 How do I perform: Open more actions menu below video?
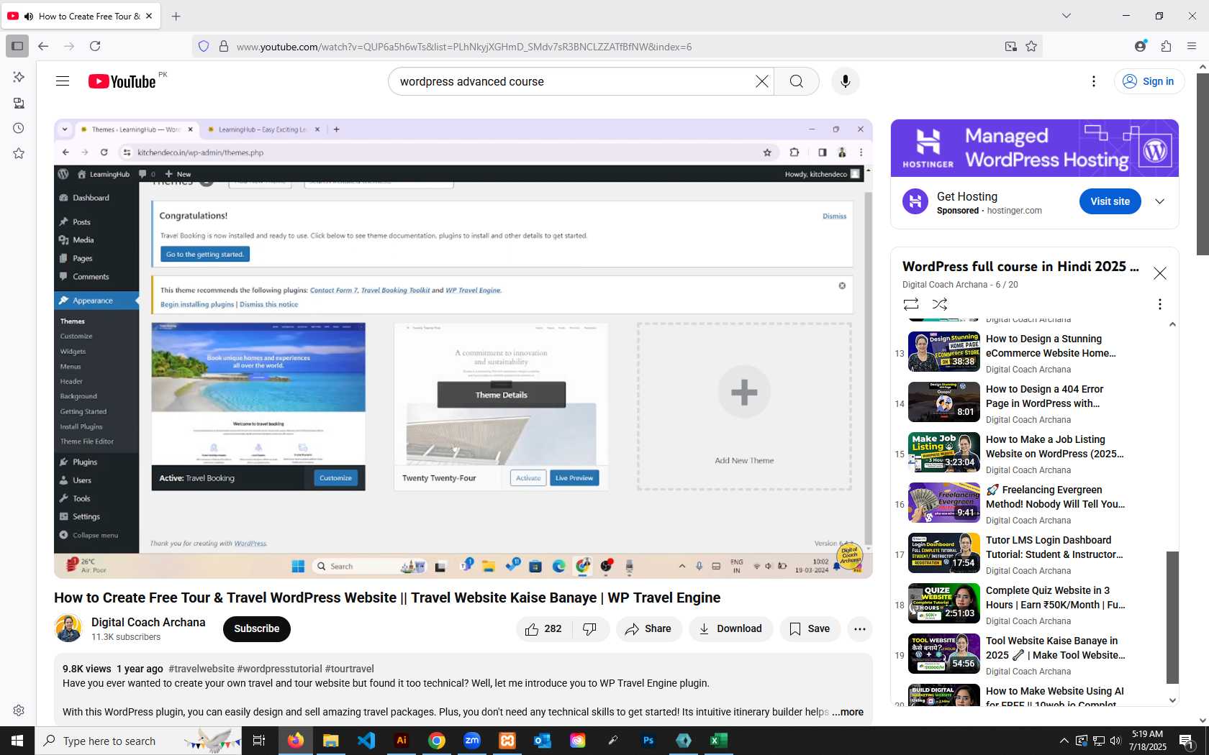[860, 629]
